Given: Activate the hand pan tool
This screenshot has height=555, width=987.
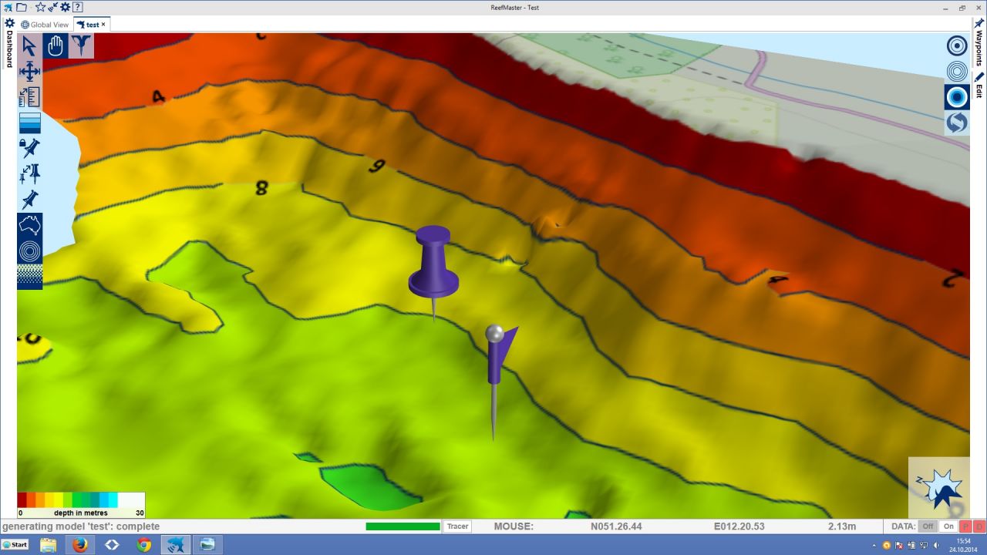Looking at the screenshot, I should click(x=56, y=46).
